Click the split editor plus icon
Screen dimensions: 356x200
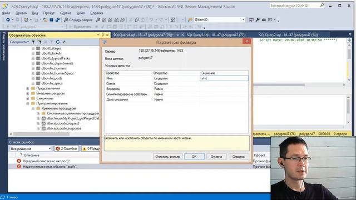click(349, 40)
